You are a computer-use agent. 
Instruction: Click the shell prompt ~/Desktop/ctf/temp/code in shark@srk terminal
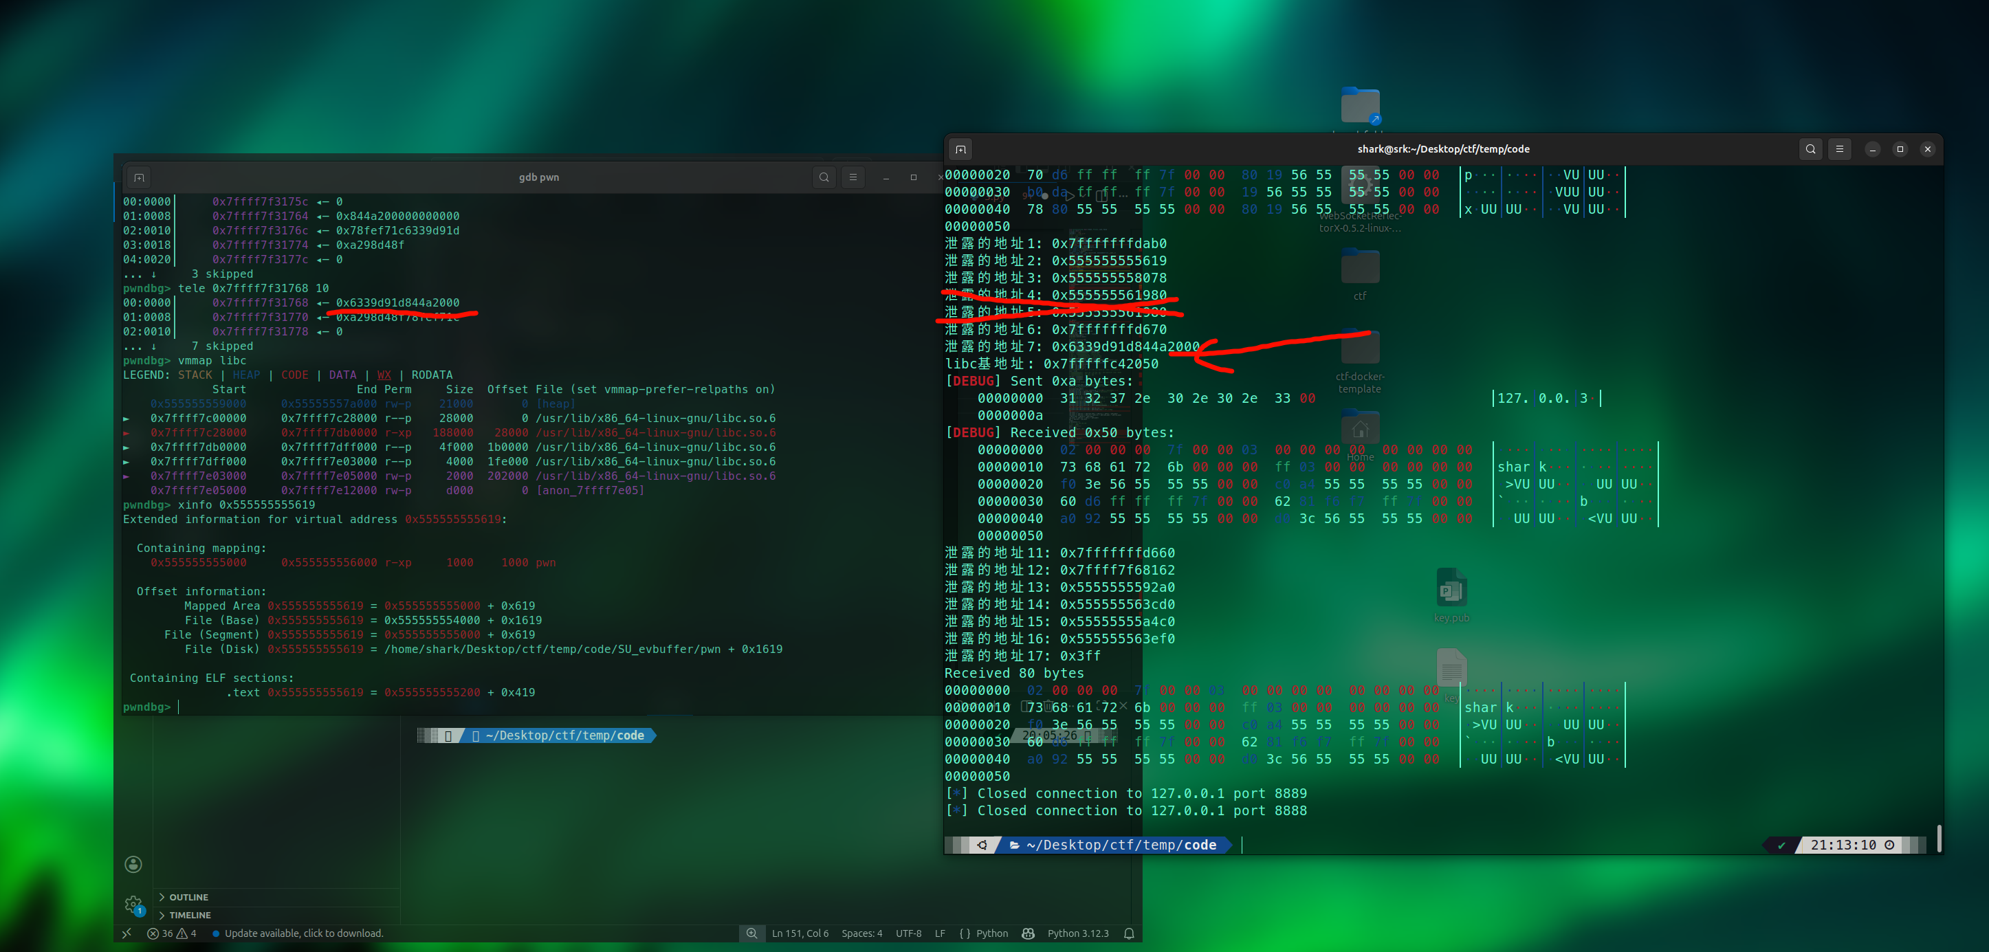click(x=1121, y=845)
